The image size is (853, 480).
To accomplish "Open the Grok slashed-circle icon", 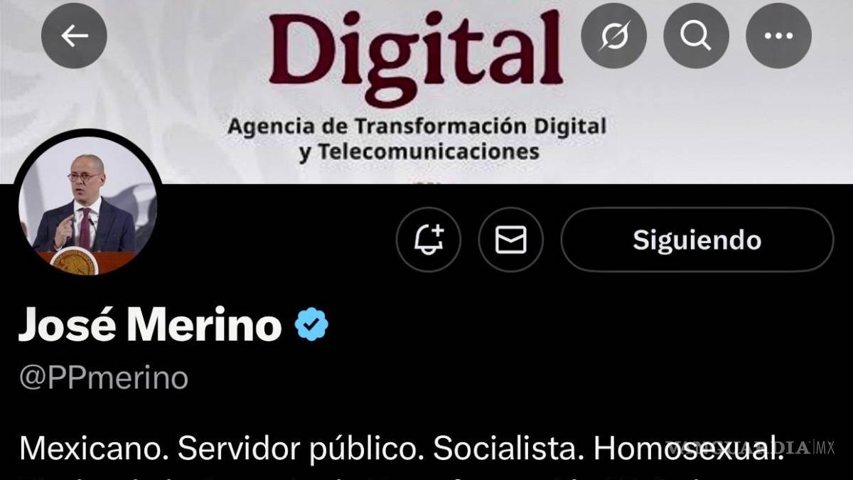I will (x=614, y=36).
